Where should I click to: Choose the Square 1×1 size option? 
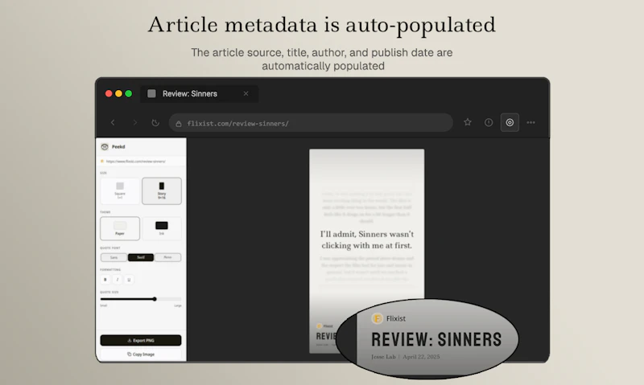click(x=120, y=191)
